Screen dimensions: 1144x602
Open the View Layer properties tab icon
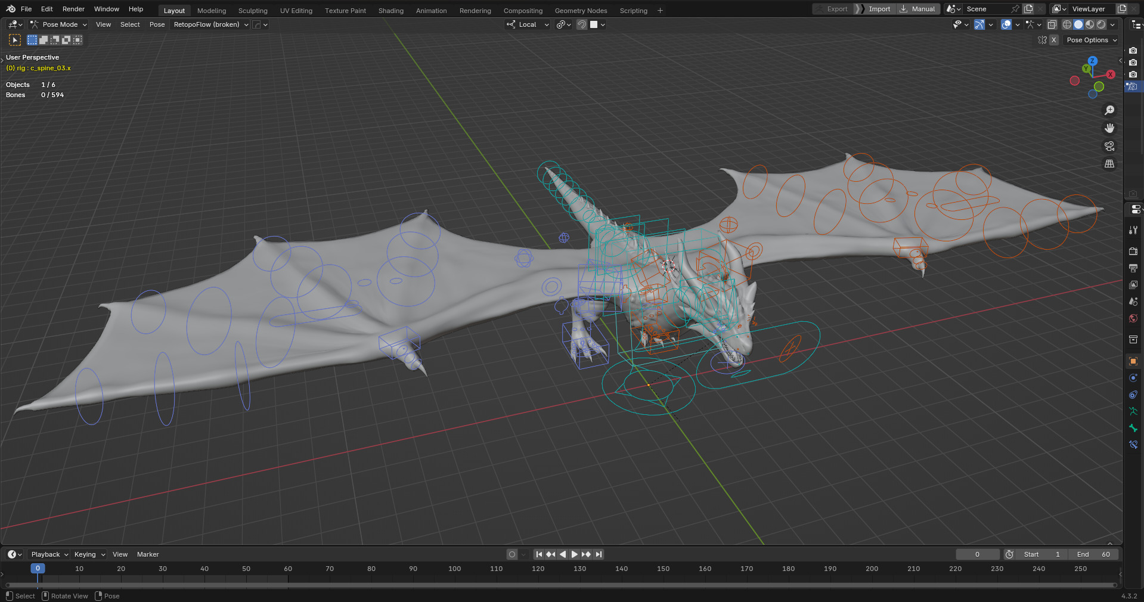click(1133, 285)
